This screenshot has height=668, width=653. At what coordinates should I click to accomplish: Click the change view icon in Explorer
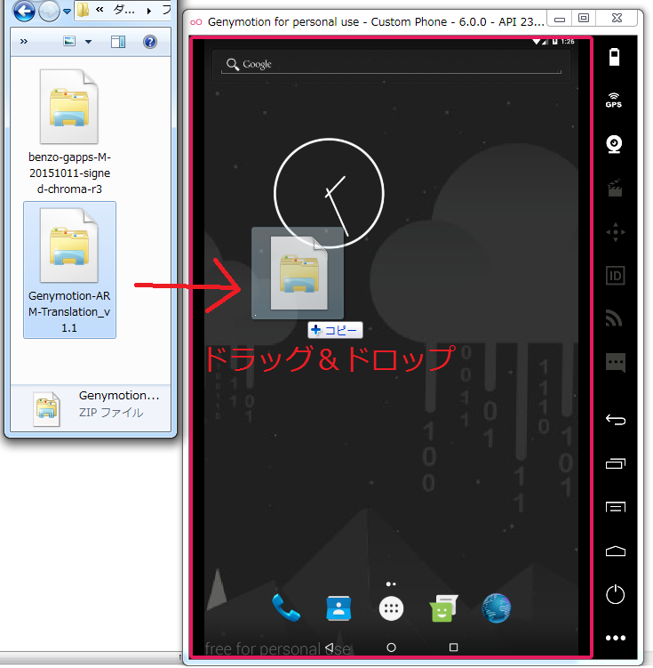(69, 41)
